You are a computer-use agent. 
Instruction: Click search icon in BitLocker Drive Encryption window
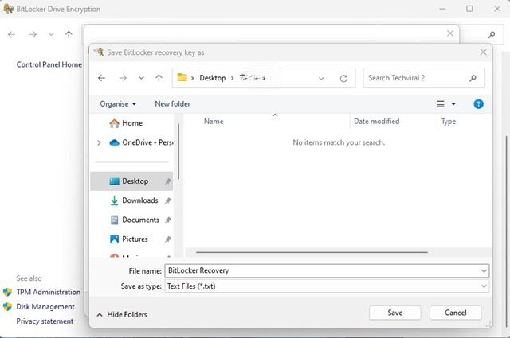(492, 34)
